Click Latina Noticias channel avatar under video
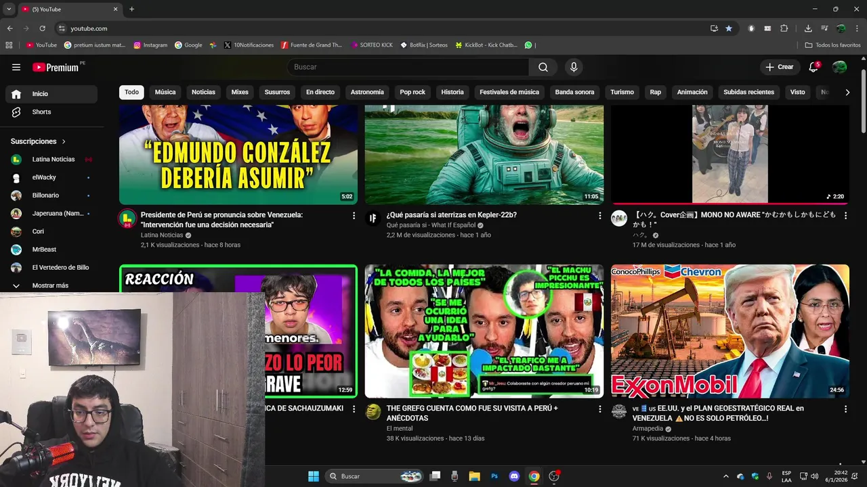 click(127, 218)
